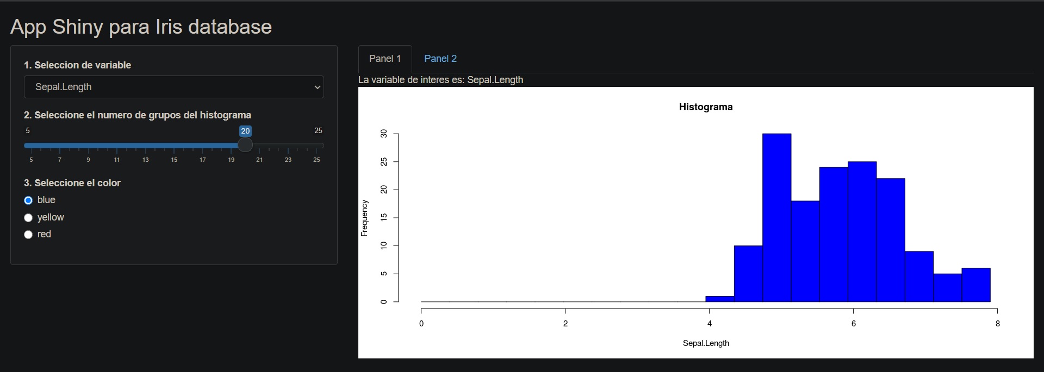This screenshot has width=1044, height=372.
Task: Click the slider tick labeled 11
Action: click(x=117, y=160)
